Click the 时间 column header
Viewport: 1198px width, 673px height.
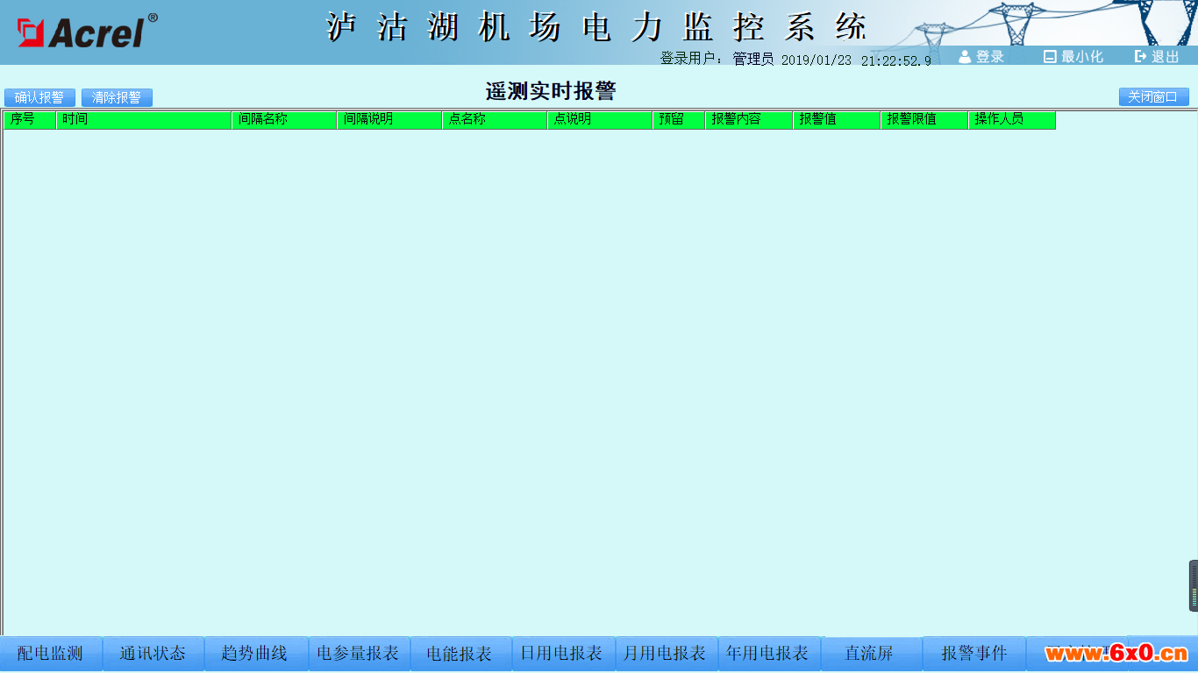pos(144,120)
